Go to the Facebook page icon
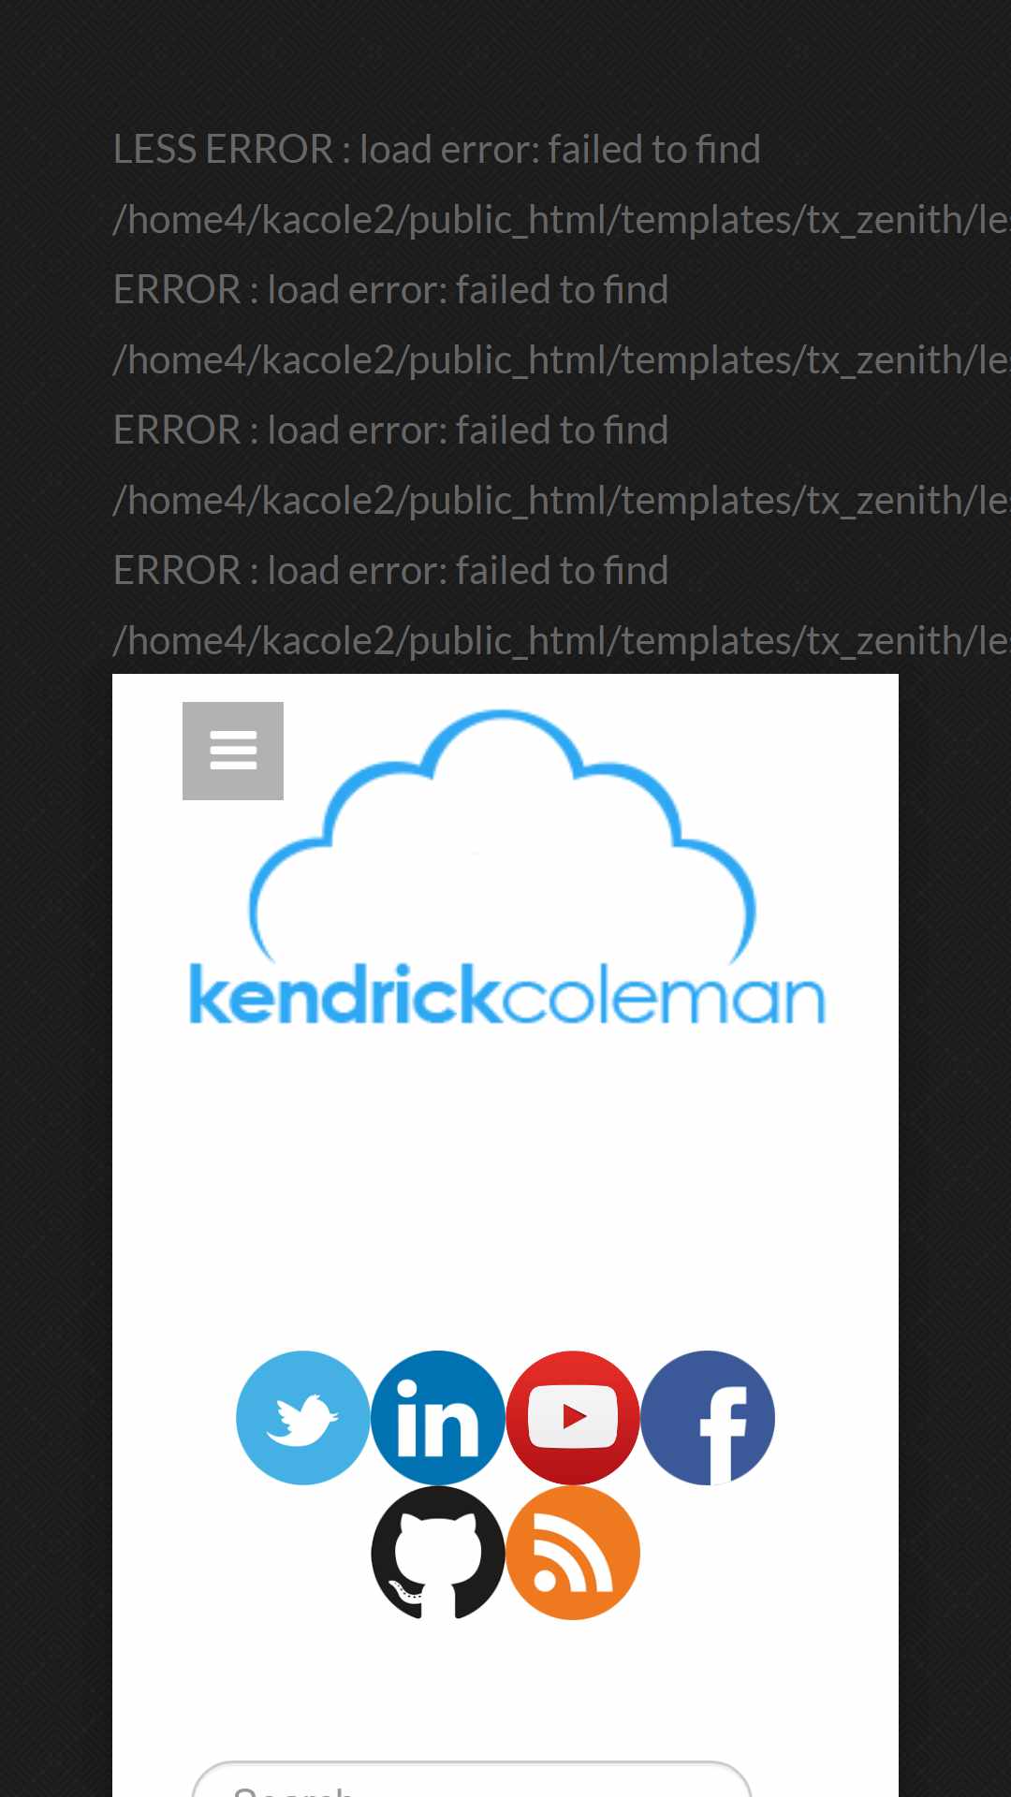The image size is (1011, 1797). [x=708, y=1417]
